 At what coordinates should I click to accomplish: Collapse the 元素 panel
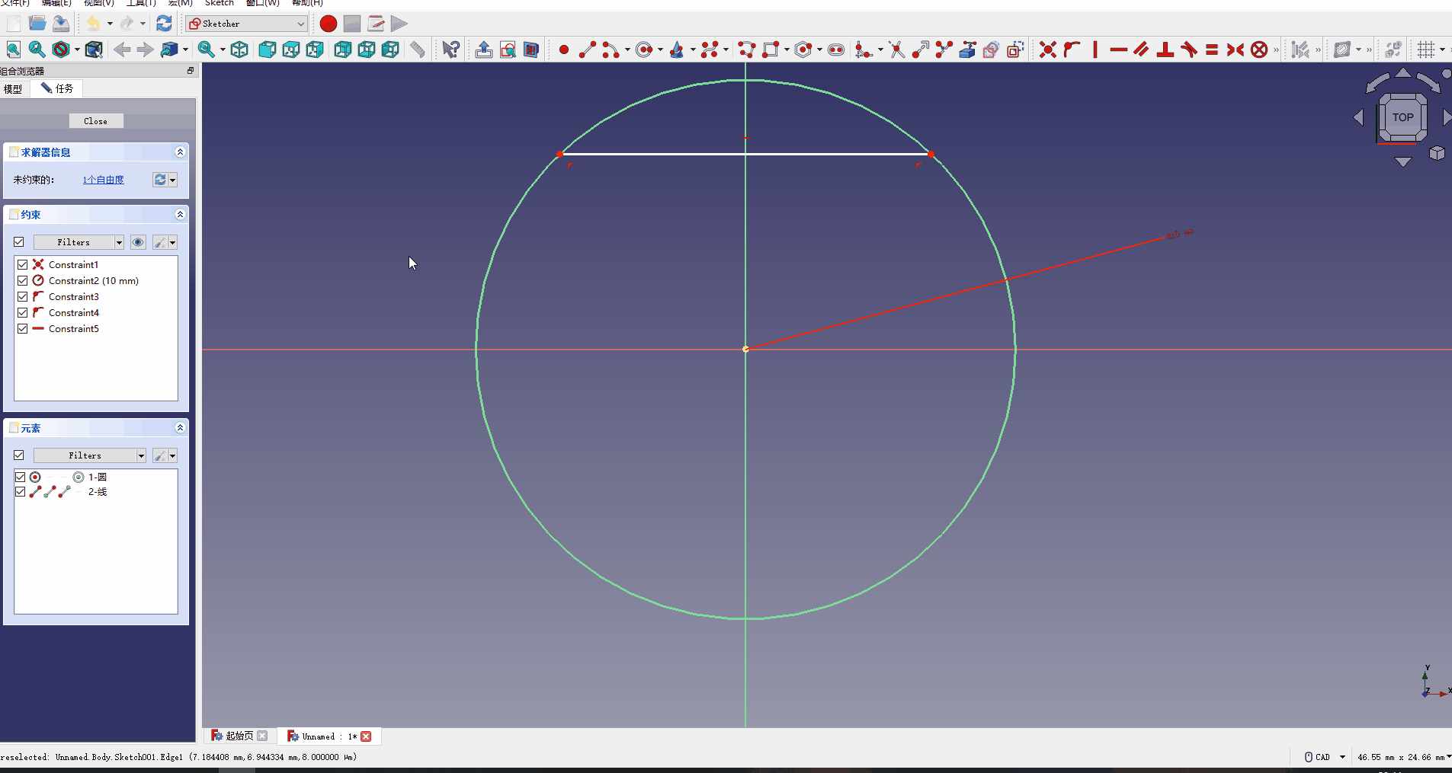[x=180, y=428]
